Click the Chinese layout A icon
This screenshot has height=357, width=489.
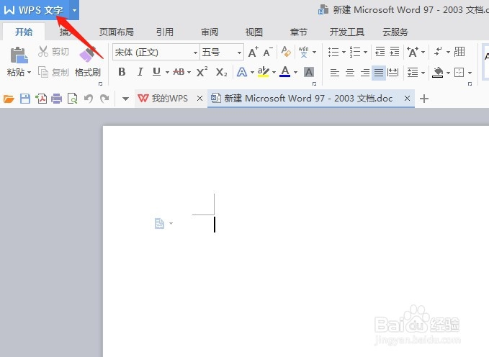coord(413,52)
